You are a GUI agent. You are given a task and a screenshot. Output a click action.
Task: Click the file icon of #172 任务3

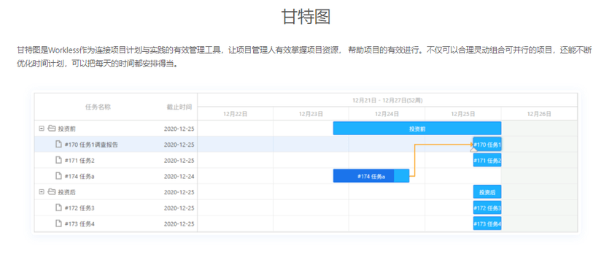[x=58, y=208]
